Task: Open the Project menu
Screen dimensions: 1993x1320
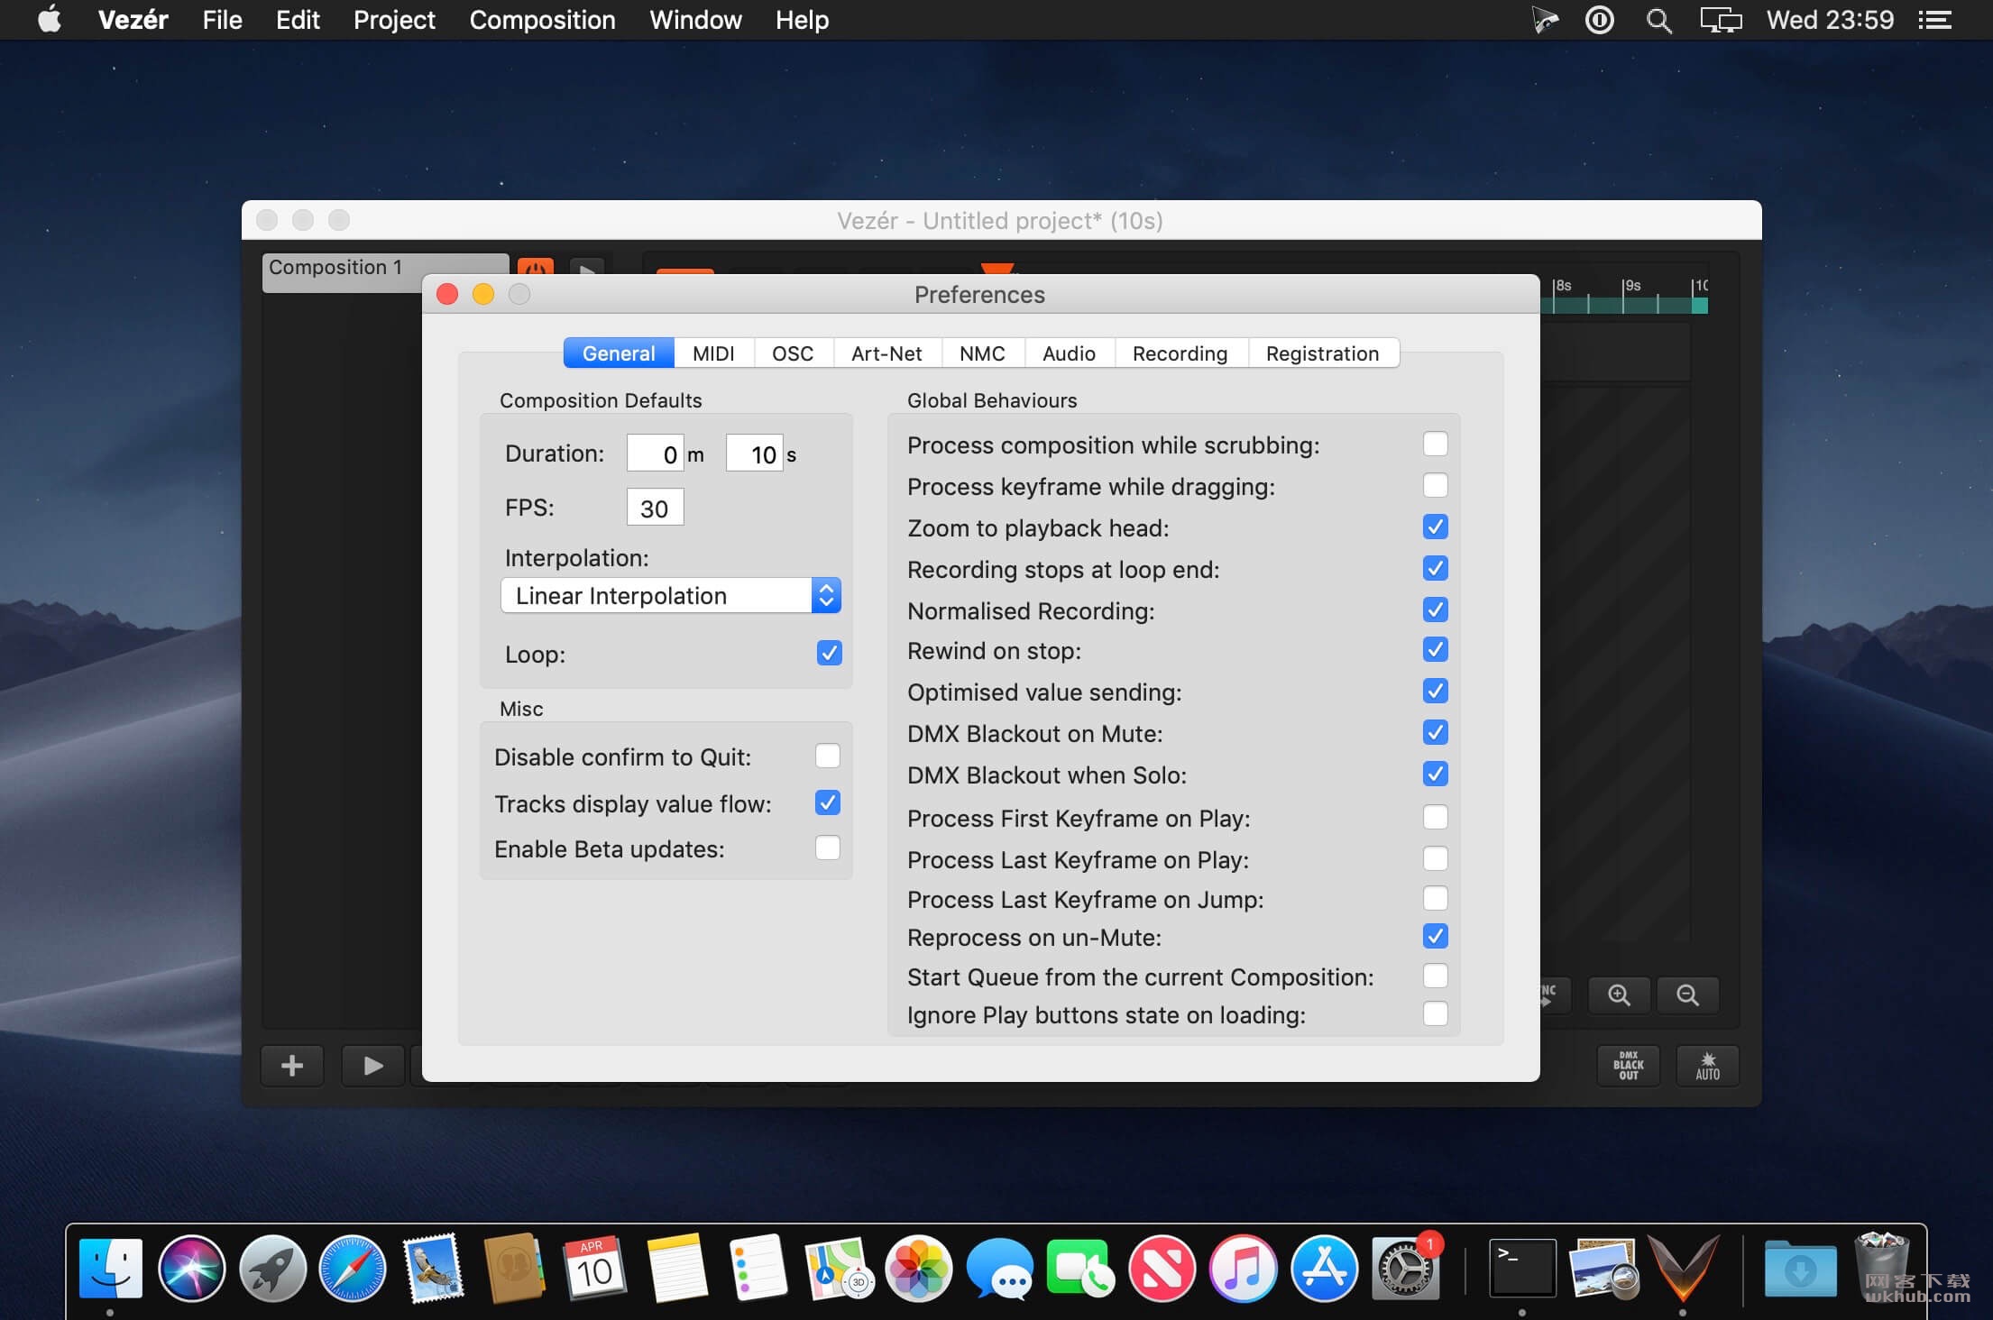Action: pyautogui.click(x=394, y=20)
